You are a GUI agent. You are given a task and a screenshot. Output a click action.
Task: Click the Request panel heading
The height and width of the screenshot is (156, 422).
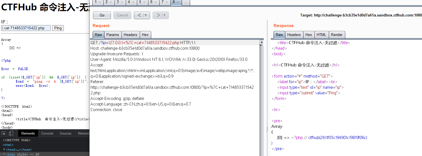coord(101,26)
